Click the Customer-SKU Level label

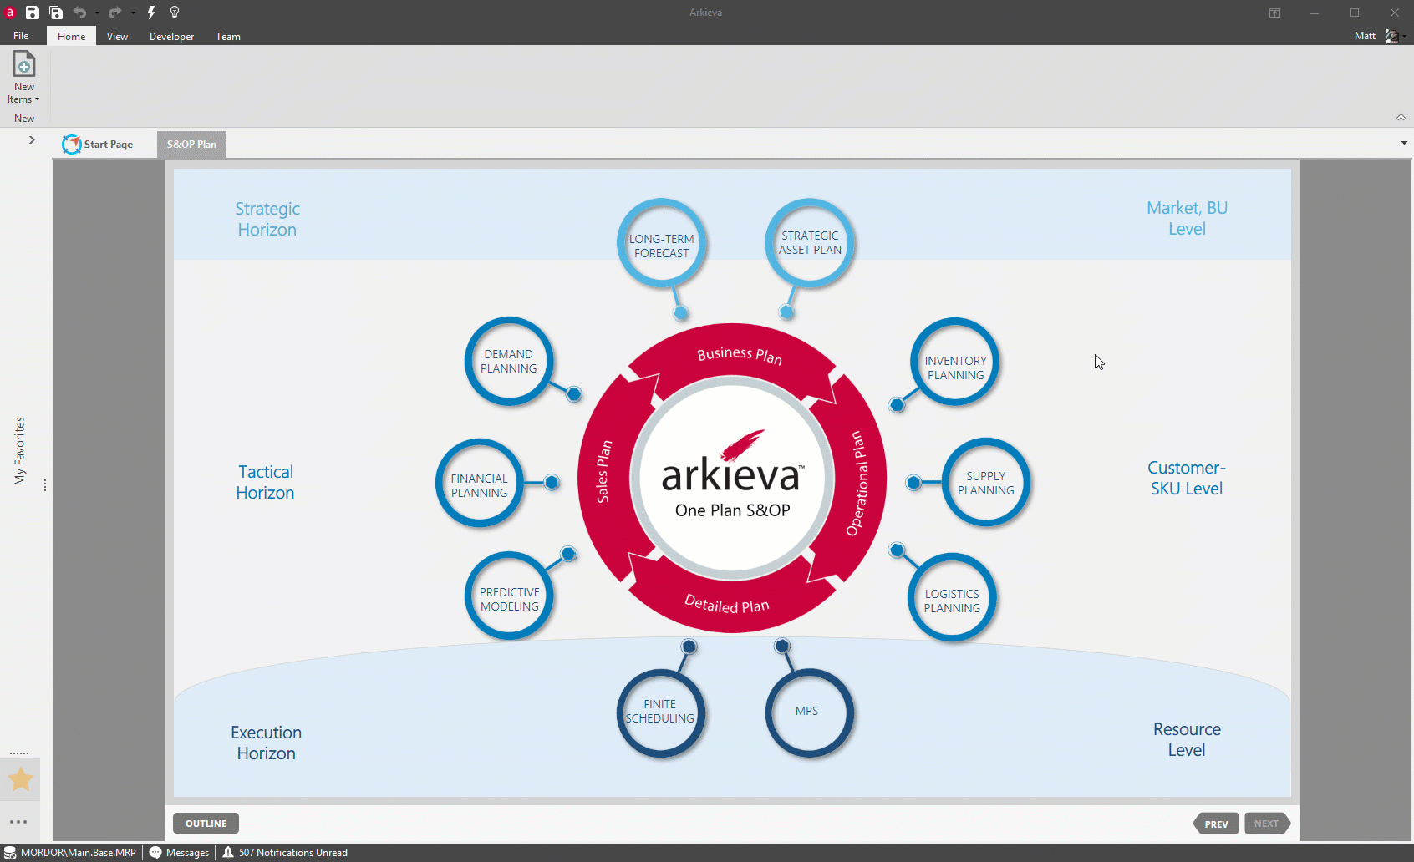(1187, 478)
